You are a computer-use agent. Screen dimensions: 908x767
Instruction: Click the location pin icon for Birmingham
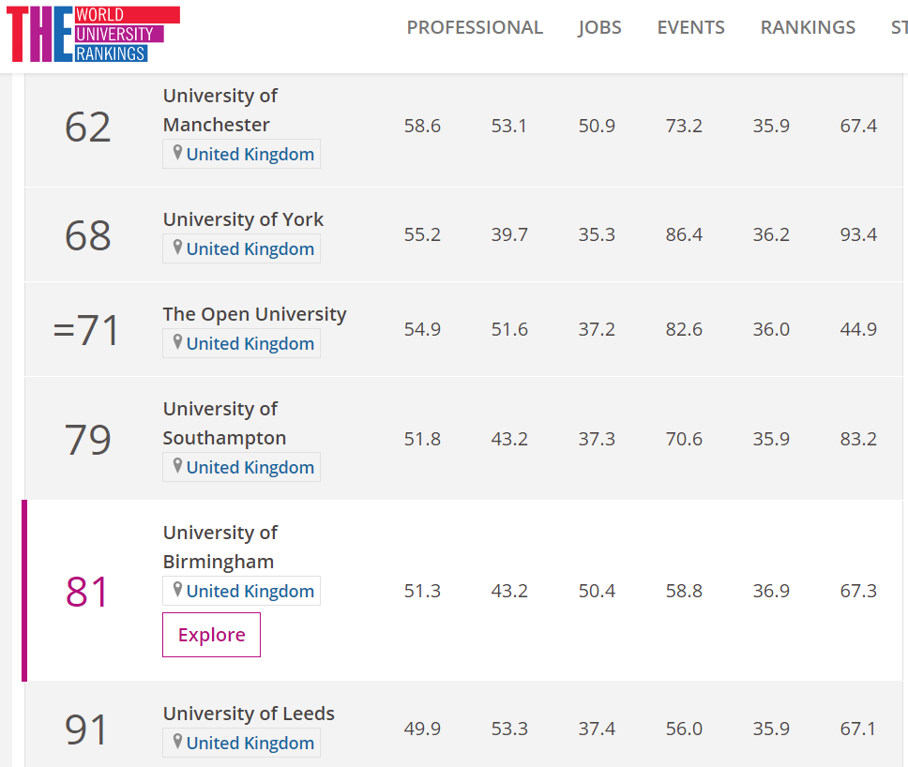178,590
